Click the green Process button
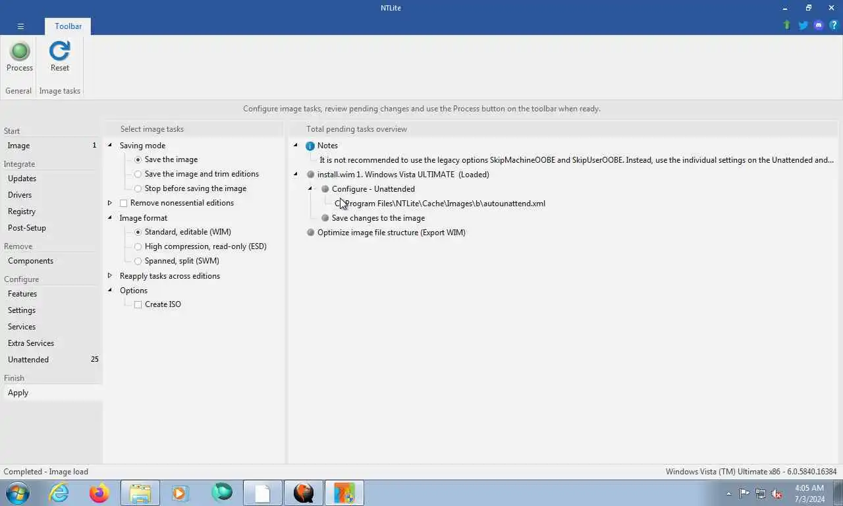This screenshot has height=506, width=843. (x=20, y=57)
